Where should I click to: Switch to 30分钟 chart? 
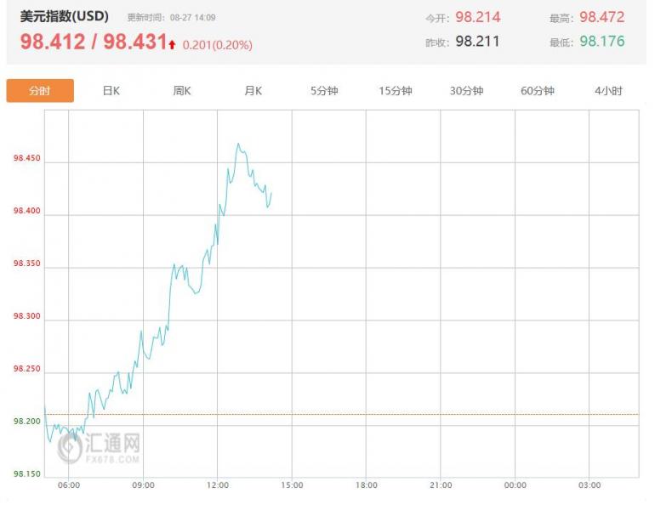[466, 91]
